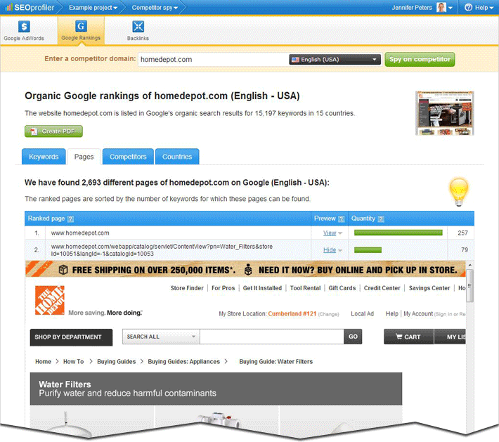This screenshot has width=499, height=442.
Task: Click green quantity bar for 79 keywords
Action: click(368, 250)
